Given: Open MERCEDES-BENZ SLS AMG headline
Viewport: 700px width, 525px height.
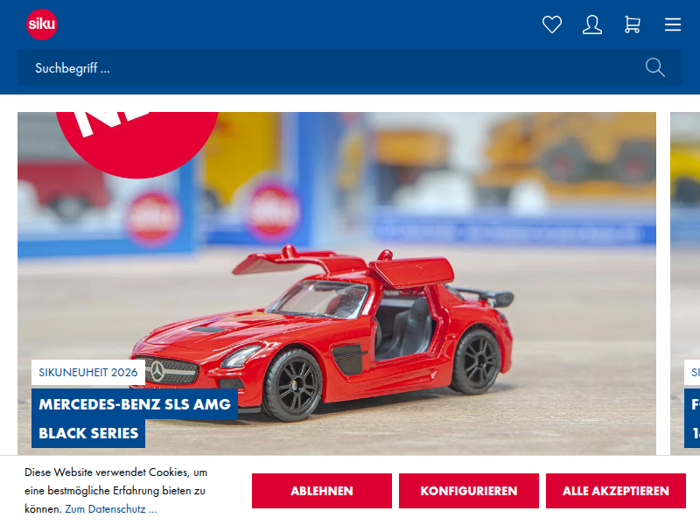Looking at the screenshot, I should coord(135,404).
